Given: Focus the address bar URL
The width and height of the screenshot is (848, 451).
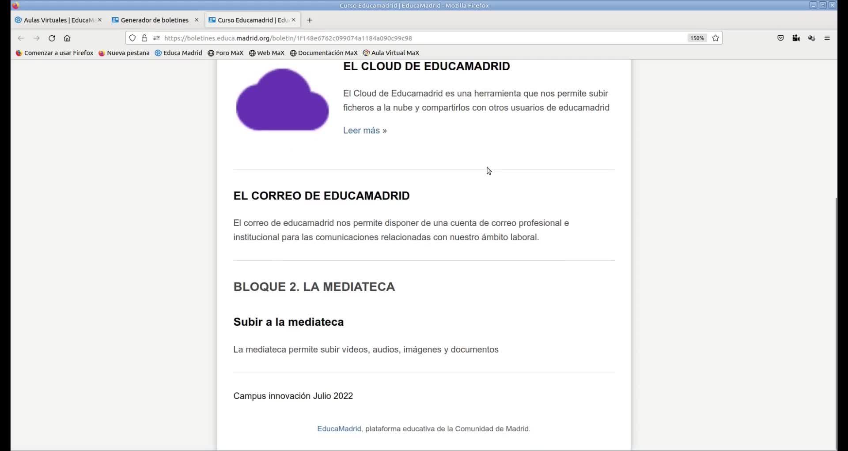Looking at the screenshot, I should click(x=288, y=38).
